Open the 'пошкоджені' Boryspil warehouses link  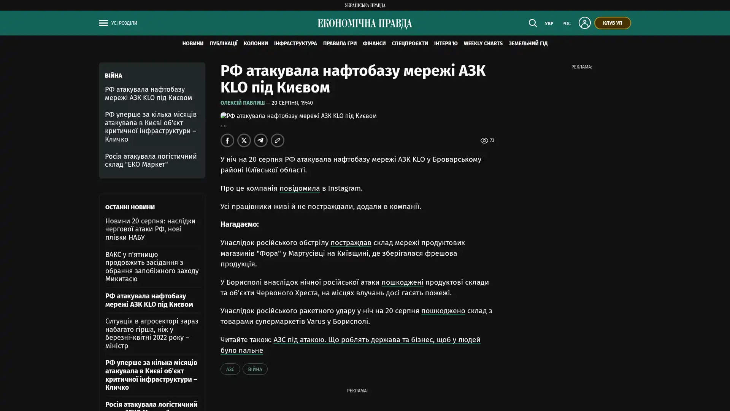click(x=402, y=282)
